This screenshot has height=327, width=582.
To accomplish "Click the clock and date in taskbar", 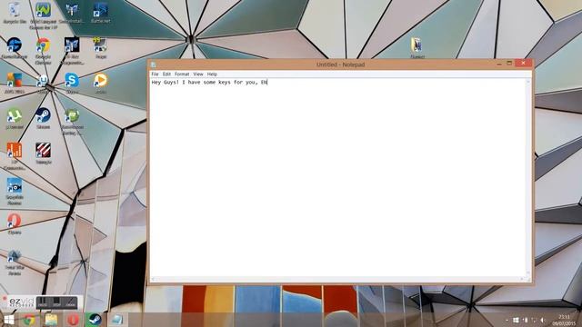I will tap(564, 320).
